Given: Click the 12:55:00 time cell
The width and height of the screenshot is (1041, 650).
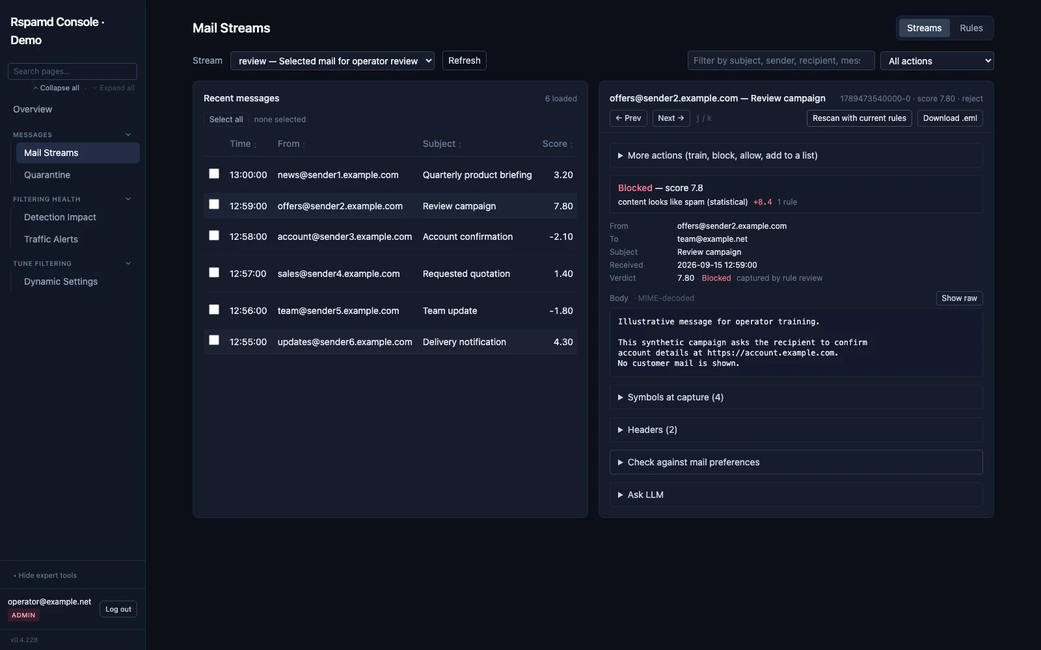Looking at the screenshot, I should [x=248, y=342].
